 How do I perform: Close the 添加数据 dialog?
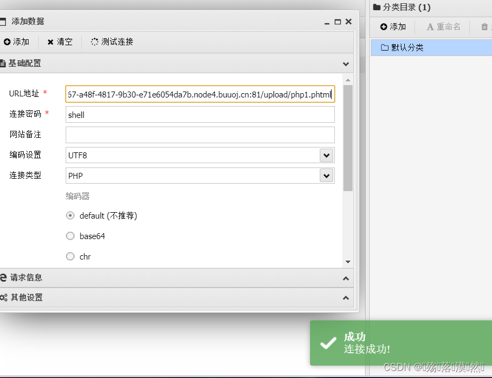coord(348,22)
